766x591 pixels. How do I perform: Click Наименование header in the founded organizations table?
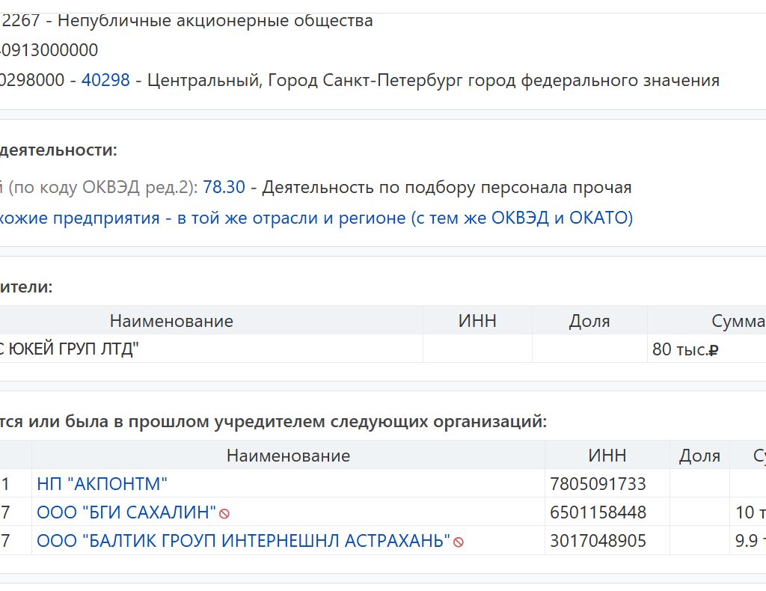[x=288, y=456]
